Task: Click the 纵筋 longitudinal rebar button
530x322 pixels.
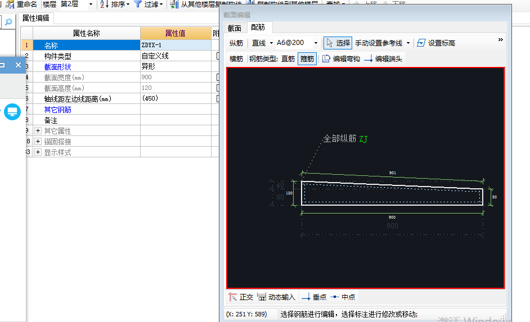Action: coord(236,43)
